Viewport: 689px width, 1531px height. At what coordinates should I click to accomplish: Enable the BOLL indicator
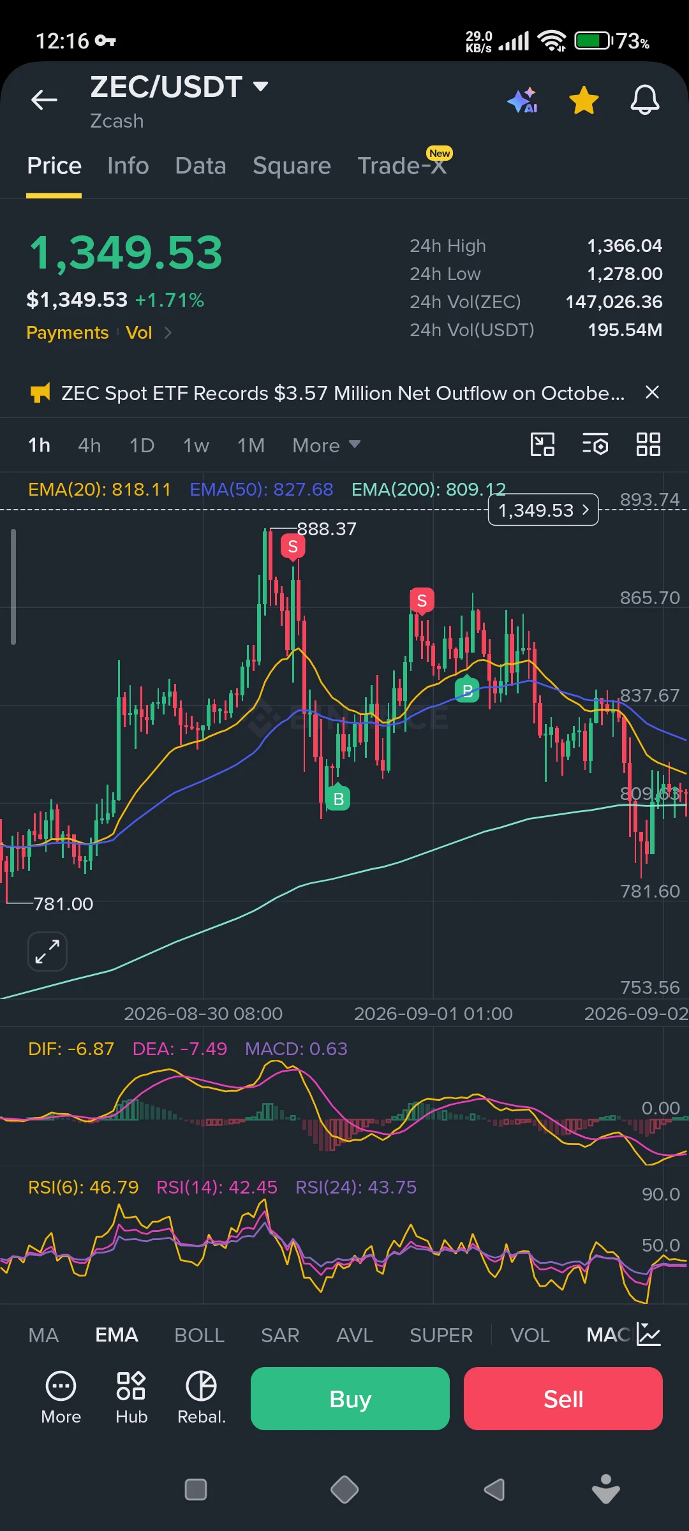click(200, 1335)
